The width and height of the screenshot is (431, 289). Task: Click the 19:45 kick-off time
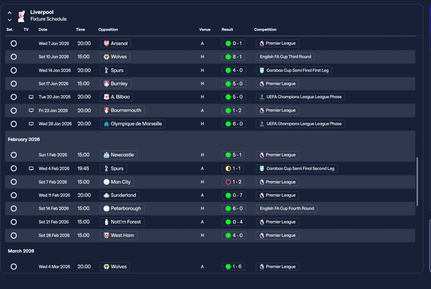(x=83, y=168)
